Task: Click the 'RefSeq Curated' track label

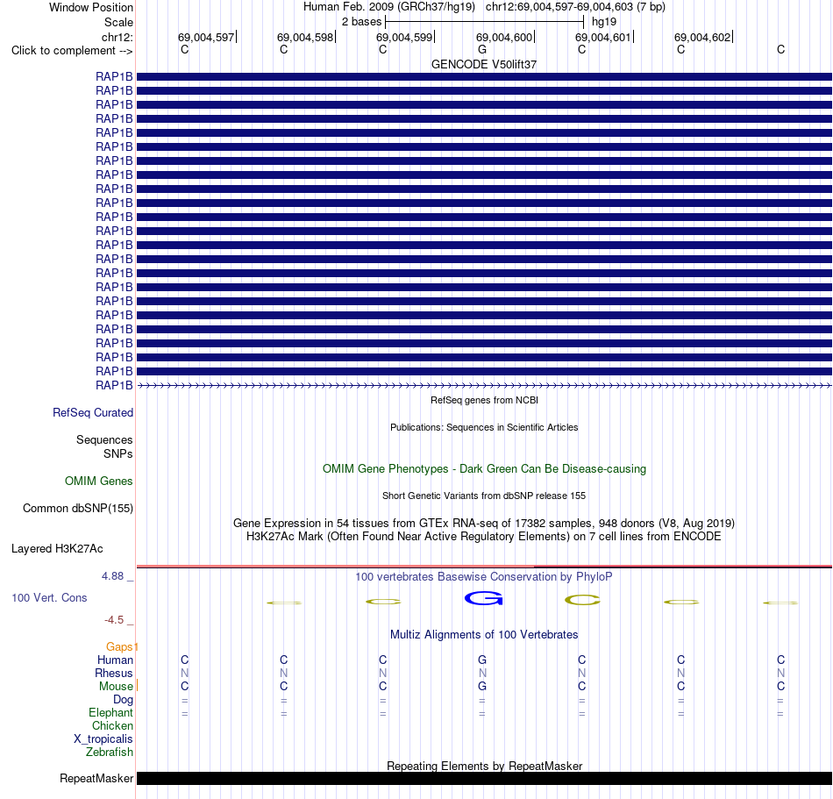Action: 93,413
